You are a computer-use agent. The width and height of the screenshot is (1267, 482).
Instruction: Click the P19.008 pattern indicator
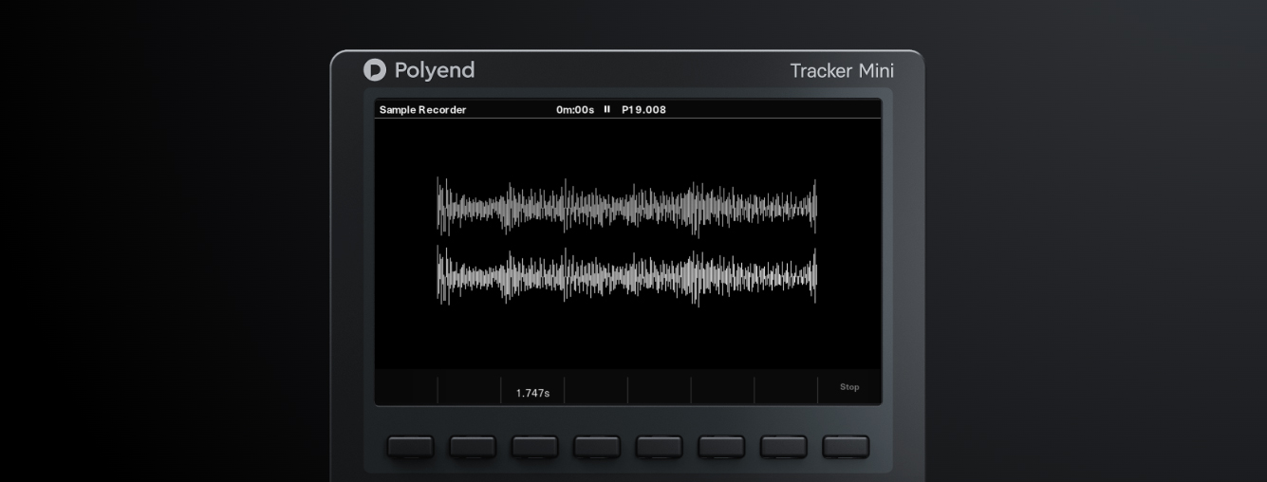pos(643,110)
